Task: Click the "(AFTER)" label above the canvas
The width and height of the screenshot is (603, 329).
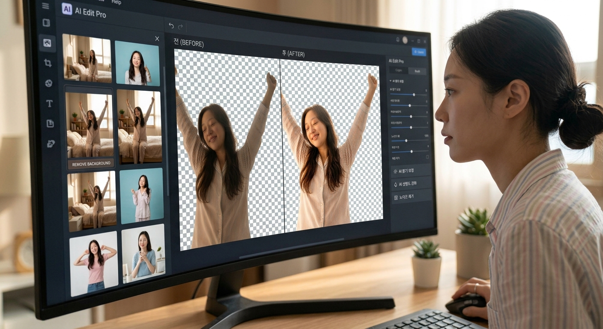Action: (x=296, y=54)
